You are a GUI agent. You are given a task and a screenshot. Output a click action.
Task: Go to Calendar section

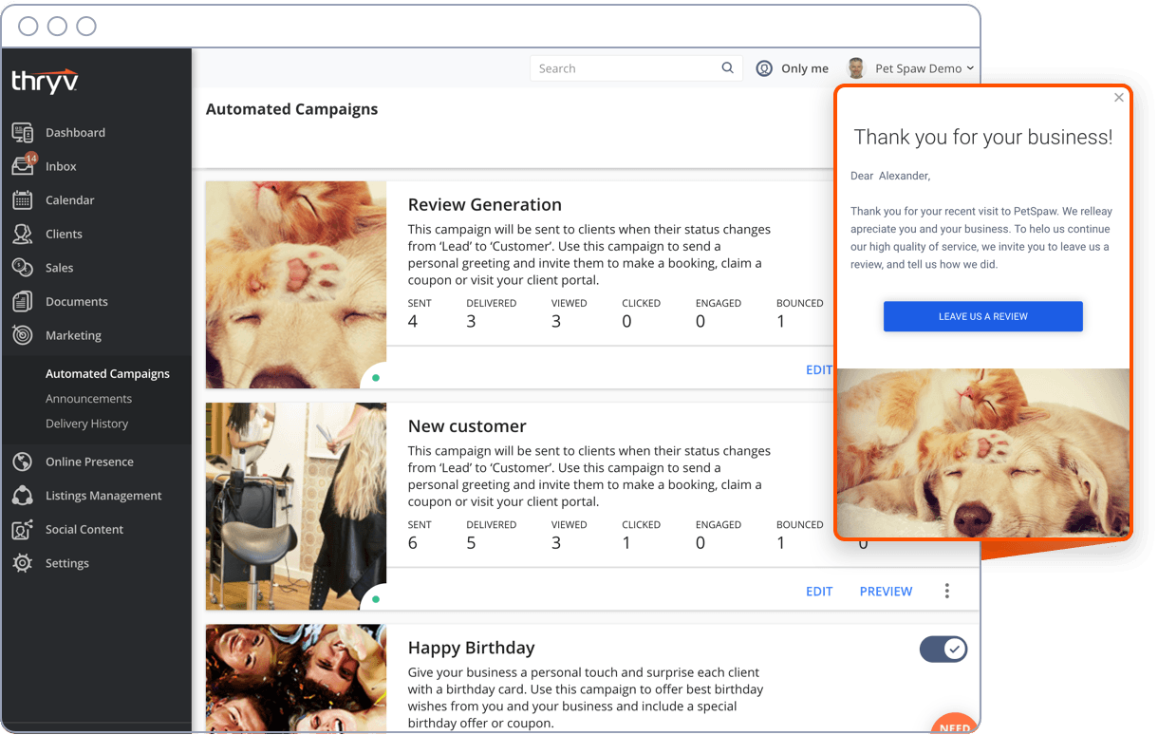click(x=70, y=200)
